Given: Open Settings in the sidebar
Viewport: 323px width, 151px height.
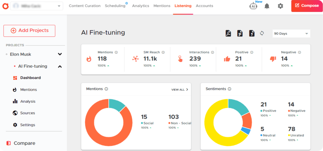Looking at the screenshot, I should click(27, 125).
